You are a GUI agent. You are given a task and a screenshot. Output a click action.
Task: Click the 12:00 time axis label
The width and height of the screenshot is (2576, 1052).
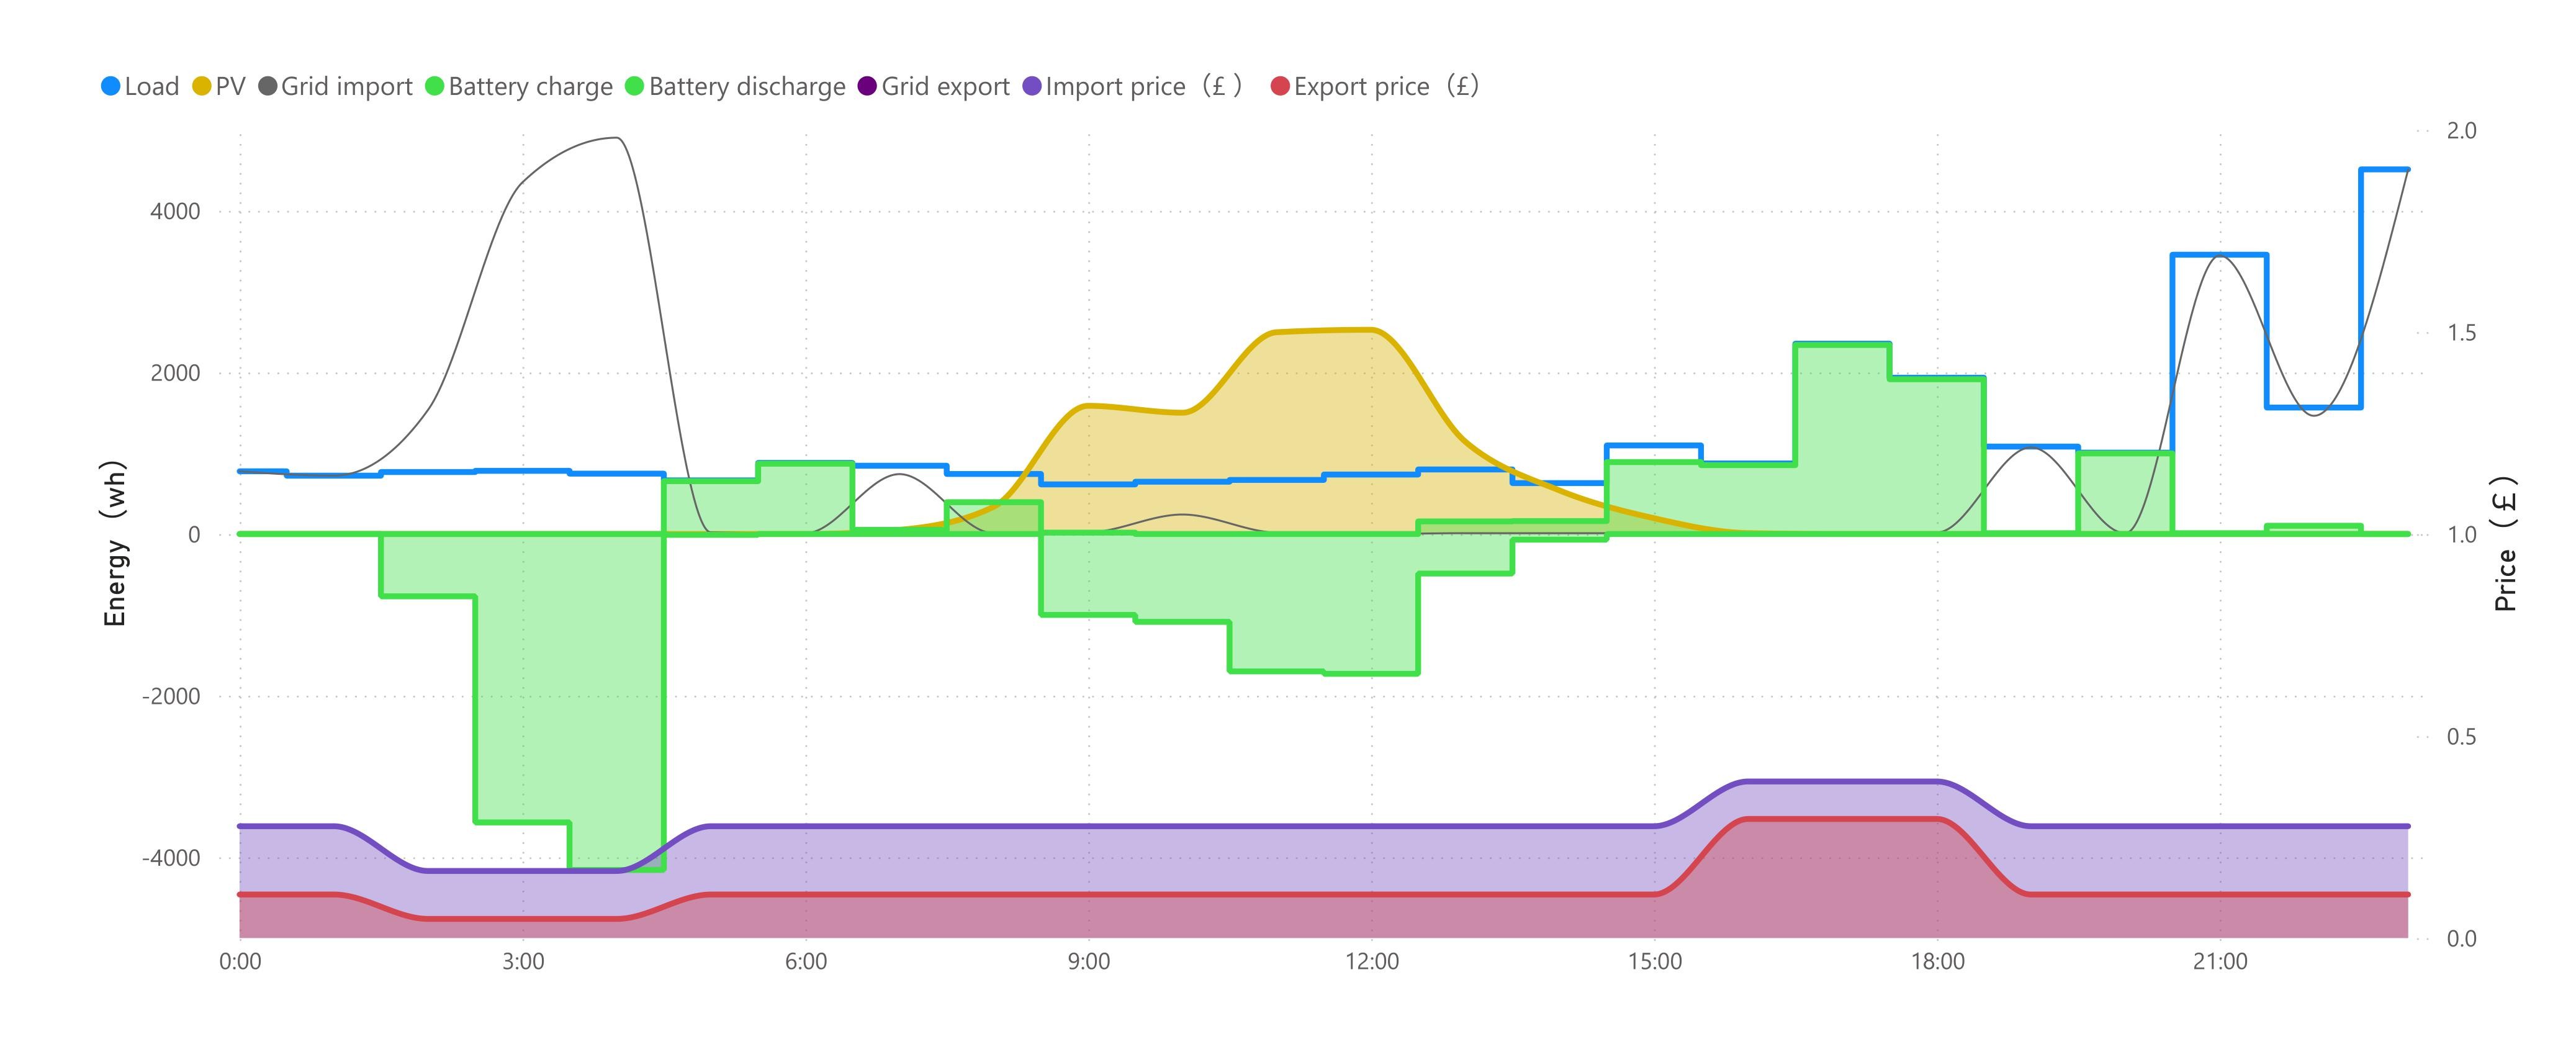point(1372,962)
